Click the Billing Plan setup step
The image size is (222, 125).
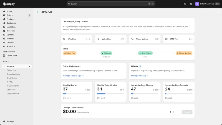(70, 53)
